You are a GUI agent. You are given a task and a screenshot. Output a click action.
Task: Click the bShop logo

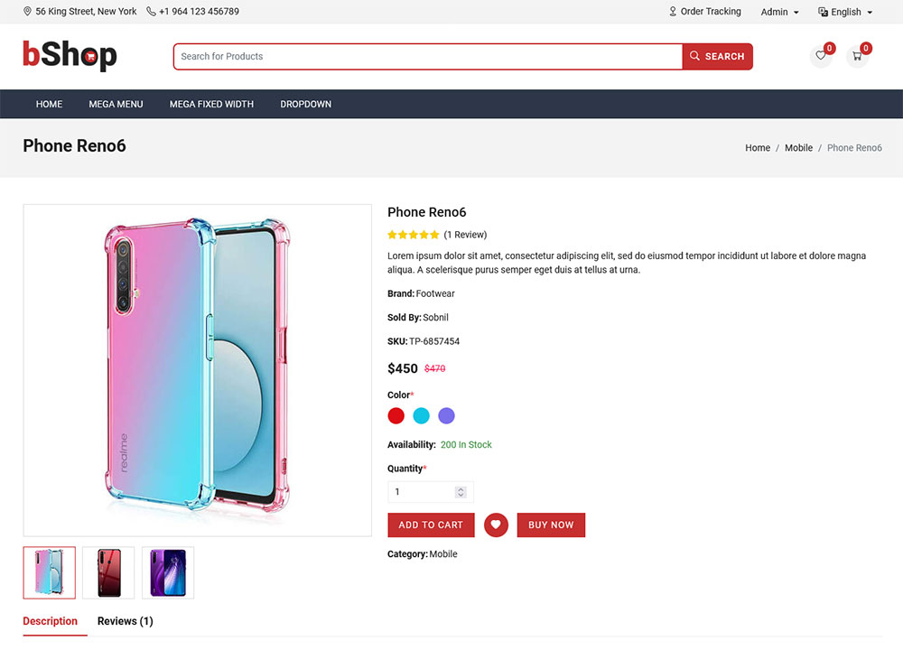(70, 56)
